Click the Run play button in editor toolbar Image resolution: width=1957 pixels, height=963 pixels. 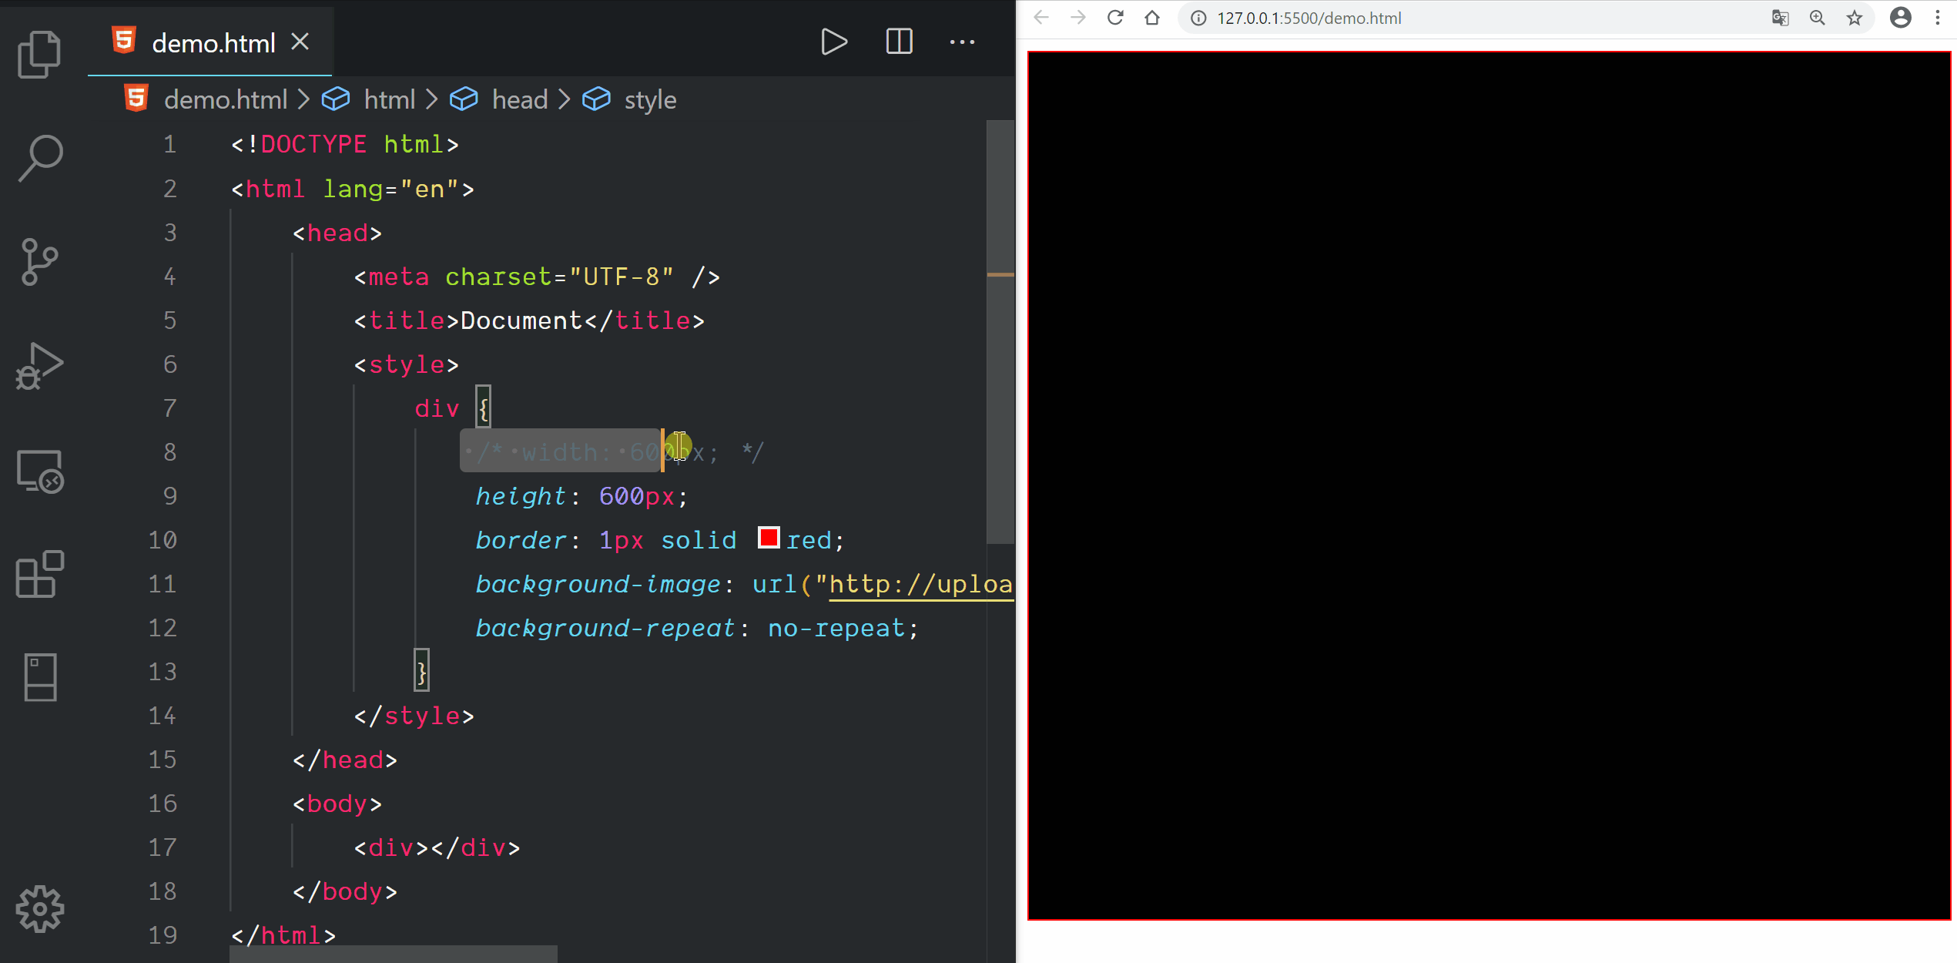[x=834, y=42]
